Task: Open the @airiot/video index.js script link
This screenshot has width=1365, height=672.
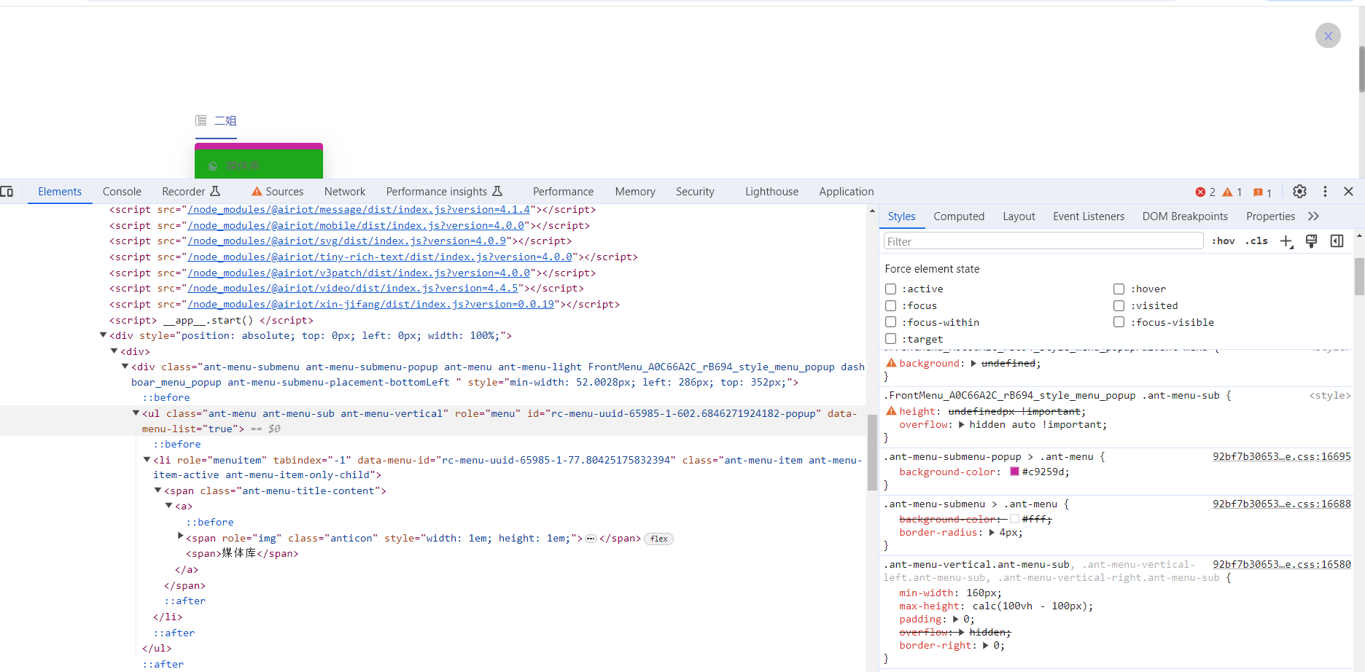Action: [353, 289]
